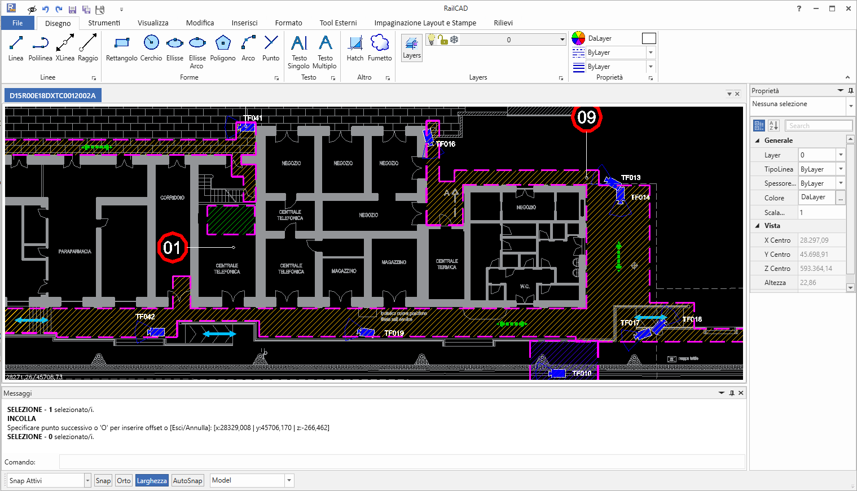Click the save disk icon
The width and height of the screenshot is (857, 491).
(x=72, y=10)
